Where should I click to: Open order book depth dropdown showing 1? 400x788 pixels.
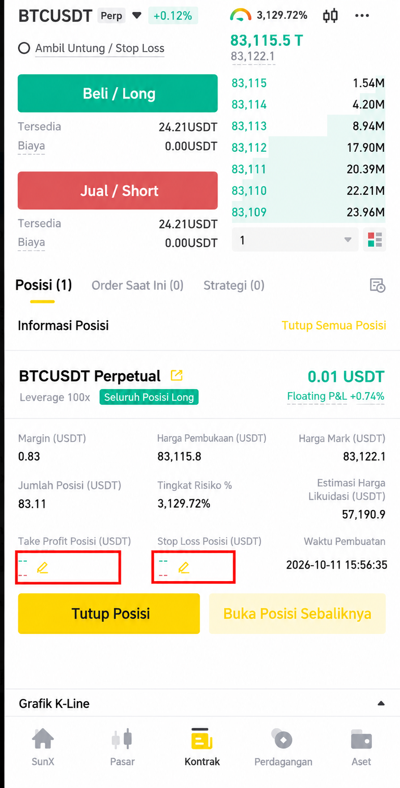295,240
